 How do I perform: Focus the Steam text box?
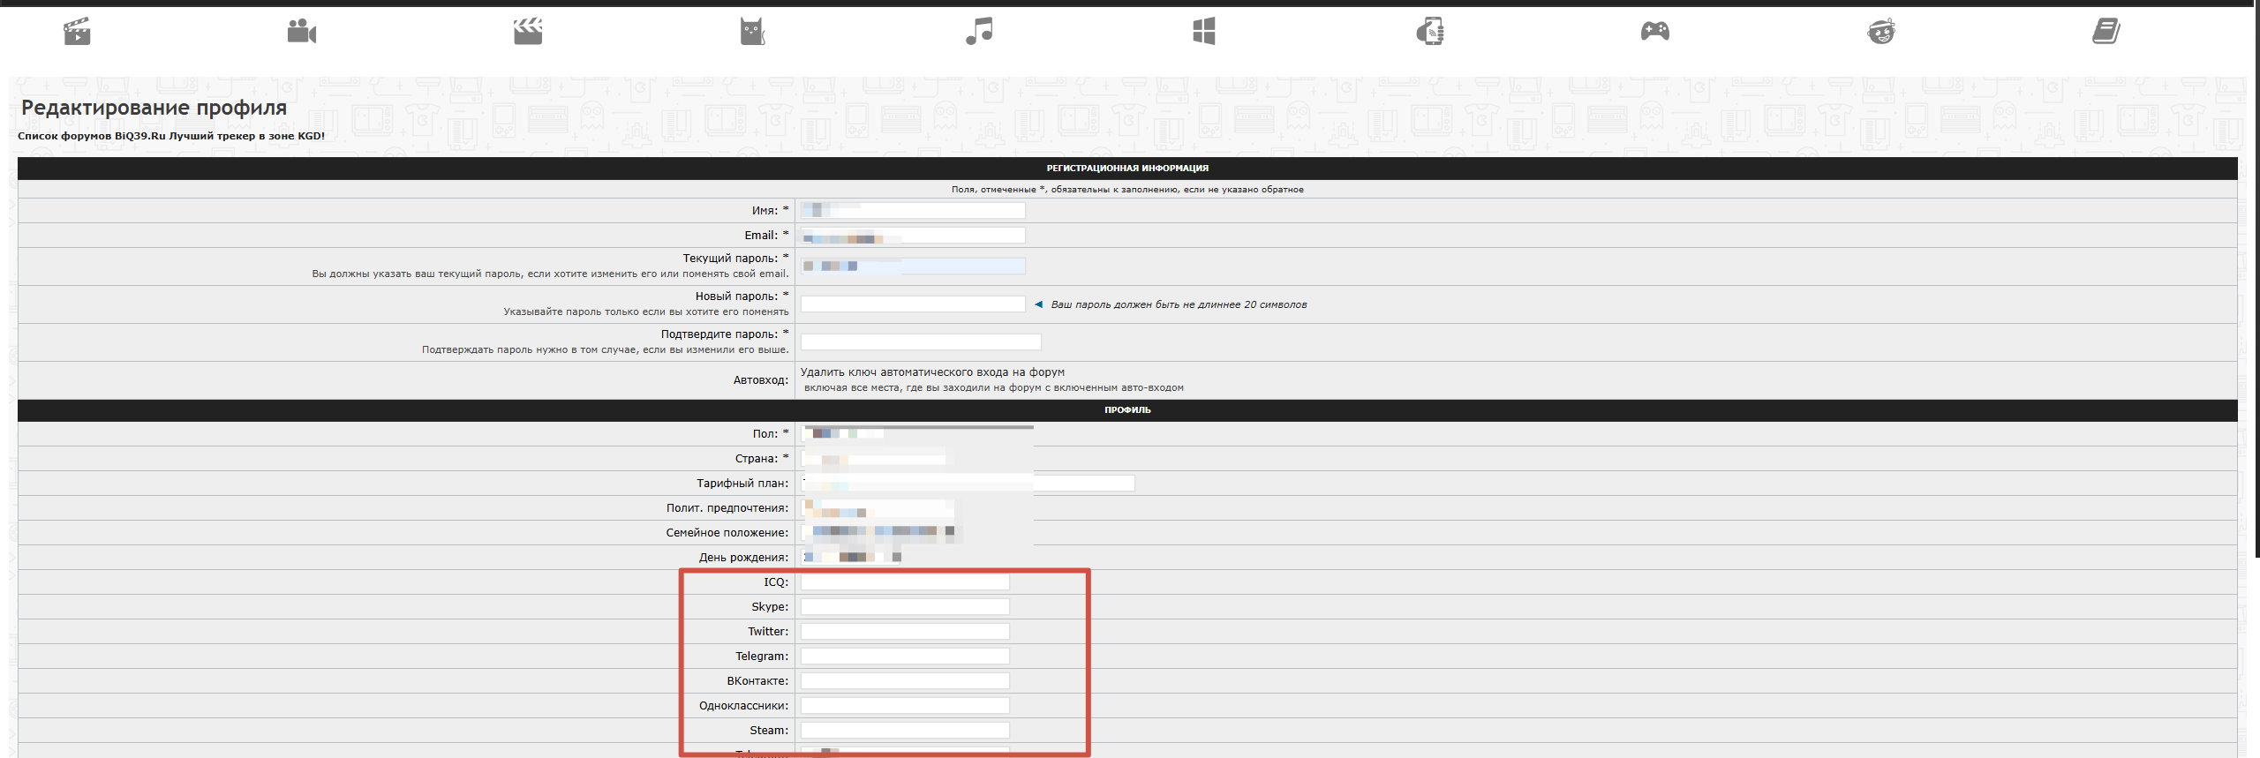click(x=905, y=731)
